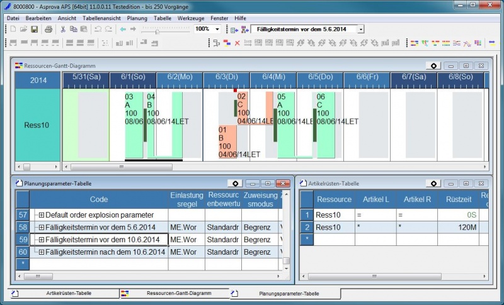The width and height of the screenshot is (504, 305).
Task: Switch to the Artikelrüsten-Tabelle bottom tab
Action: (63, 294)
